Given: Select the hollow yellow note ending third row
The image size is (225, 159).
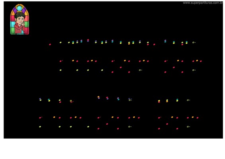Looking at the screenshot, I should [x=194, y=70].
